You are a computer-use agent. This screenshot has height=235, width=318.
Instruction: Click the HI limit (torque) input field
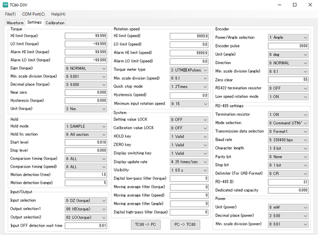pyautogui.click(x=86, y=36)
